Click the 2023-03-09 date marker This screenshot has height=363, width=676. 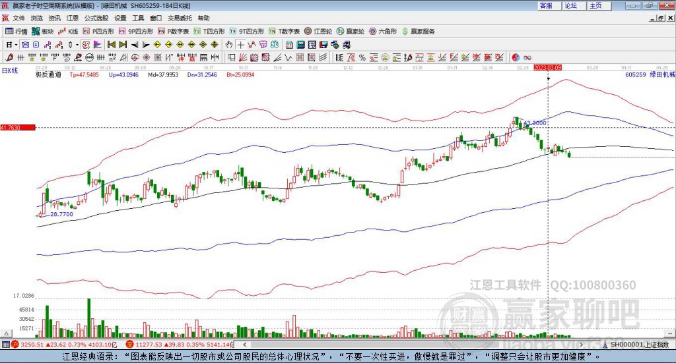click(x=547, y=68)
